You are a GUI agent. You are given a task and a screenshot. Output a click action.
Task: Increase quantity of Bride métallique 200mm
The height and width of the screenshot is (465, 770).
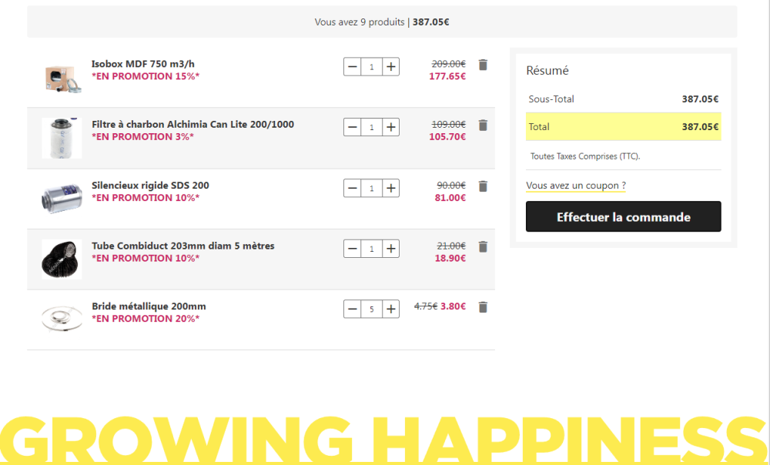tap(391, 309)
